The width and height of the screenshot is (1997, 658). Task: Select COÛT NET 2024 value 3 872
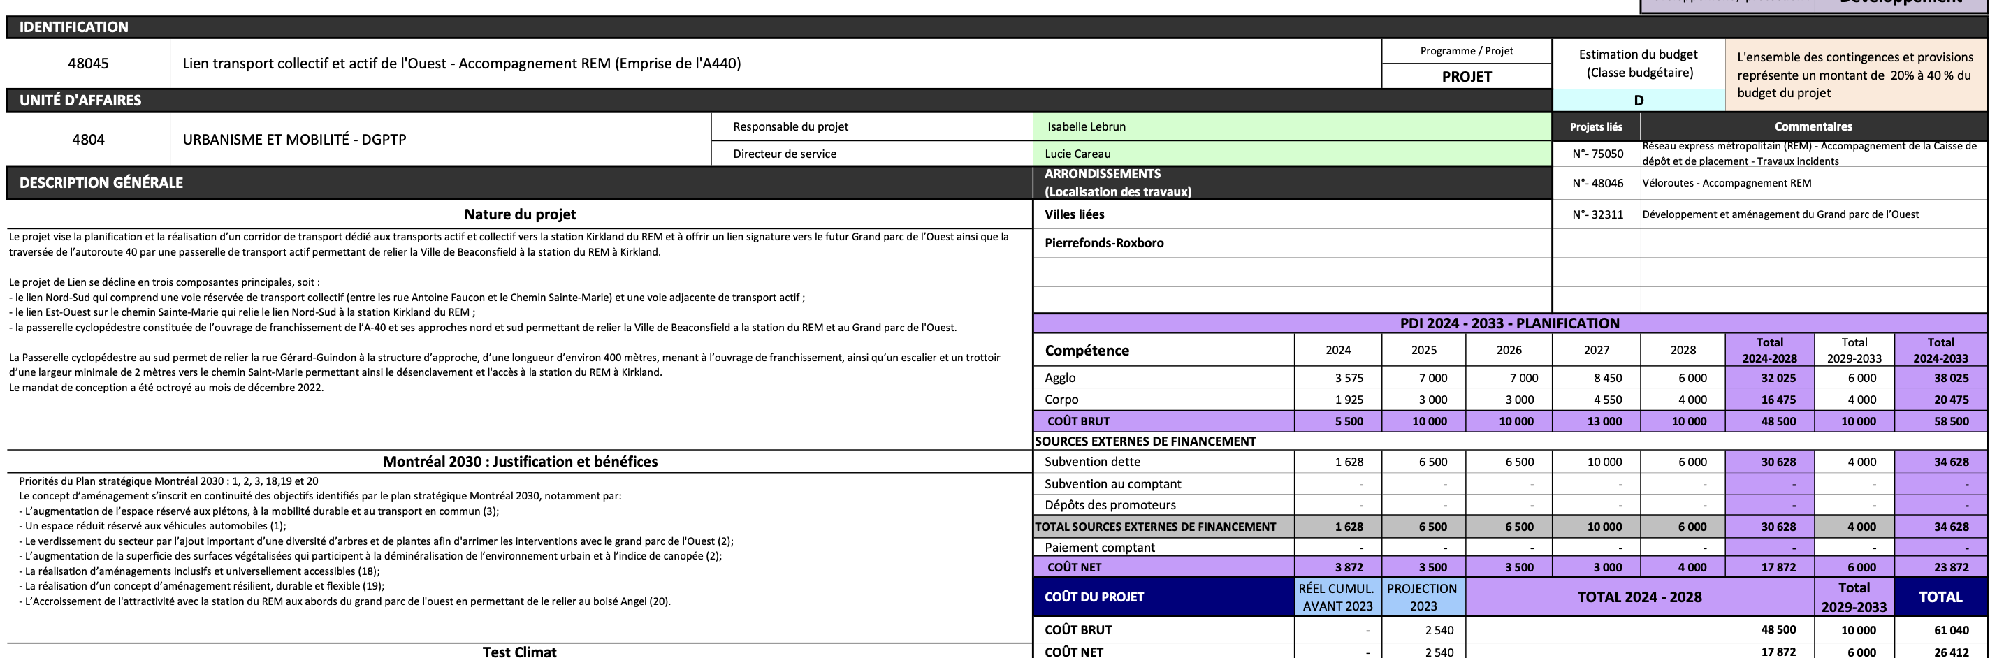point(1349,567)
